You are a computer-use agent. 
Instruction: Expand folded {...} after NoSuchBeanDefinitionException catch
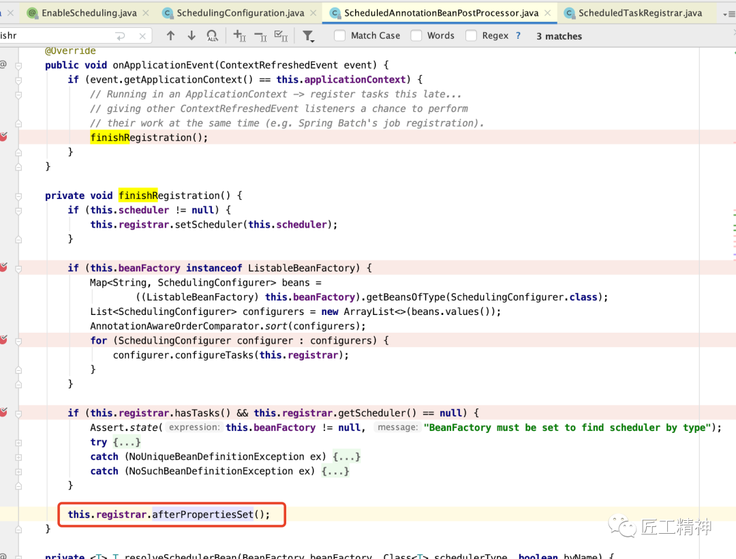pyautogui.click(x=335, y=471)
